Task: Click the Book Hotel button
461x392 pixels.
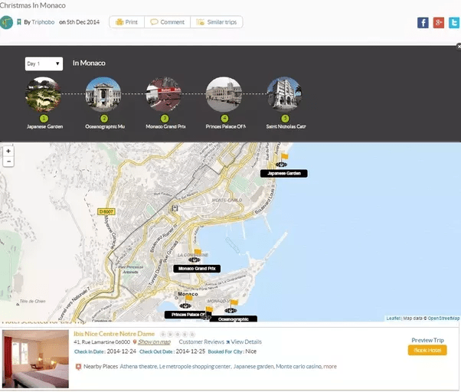Action: click(427, 350)
